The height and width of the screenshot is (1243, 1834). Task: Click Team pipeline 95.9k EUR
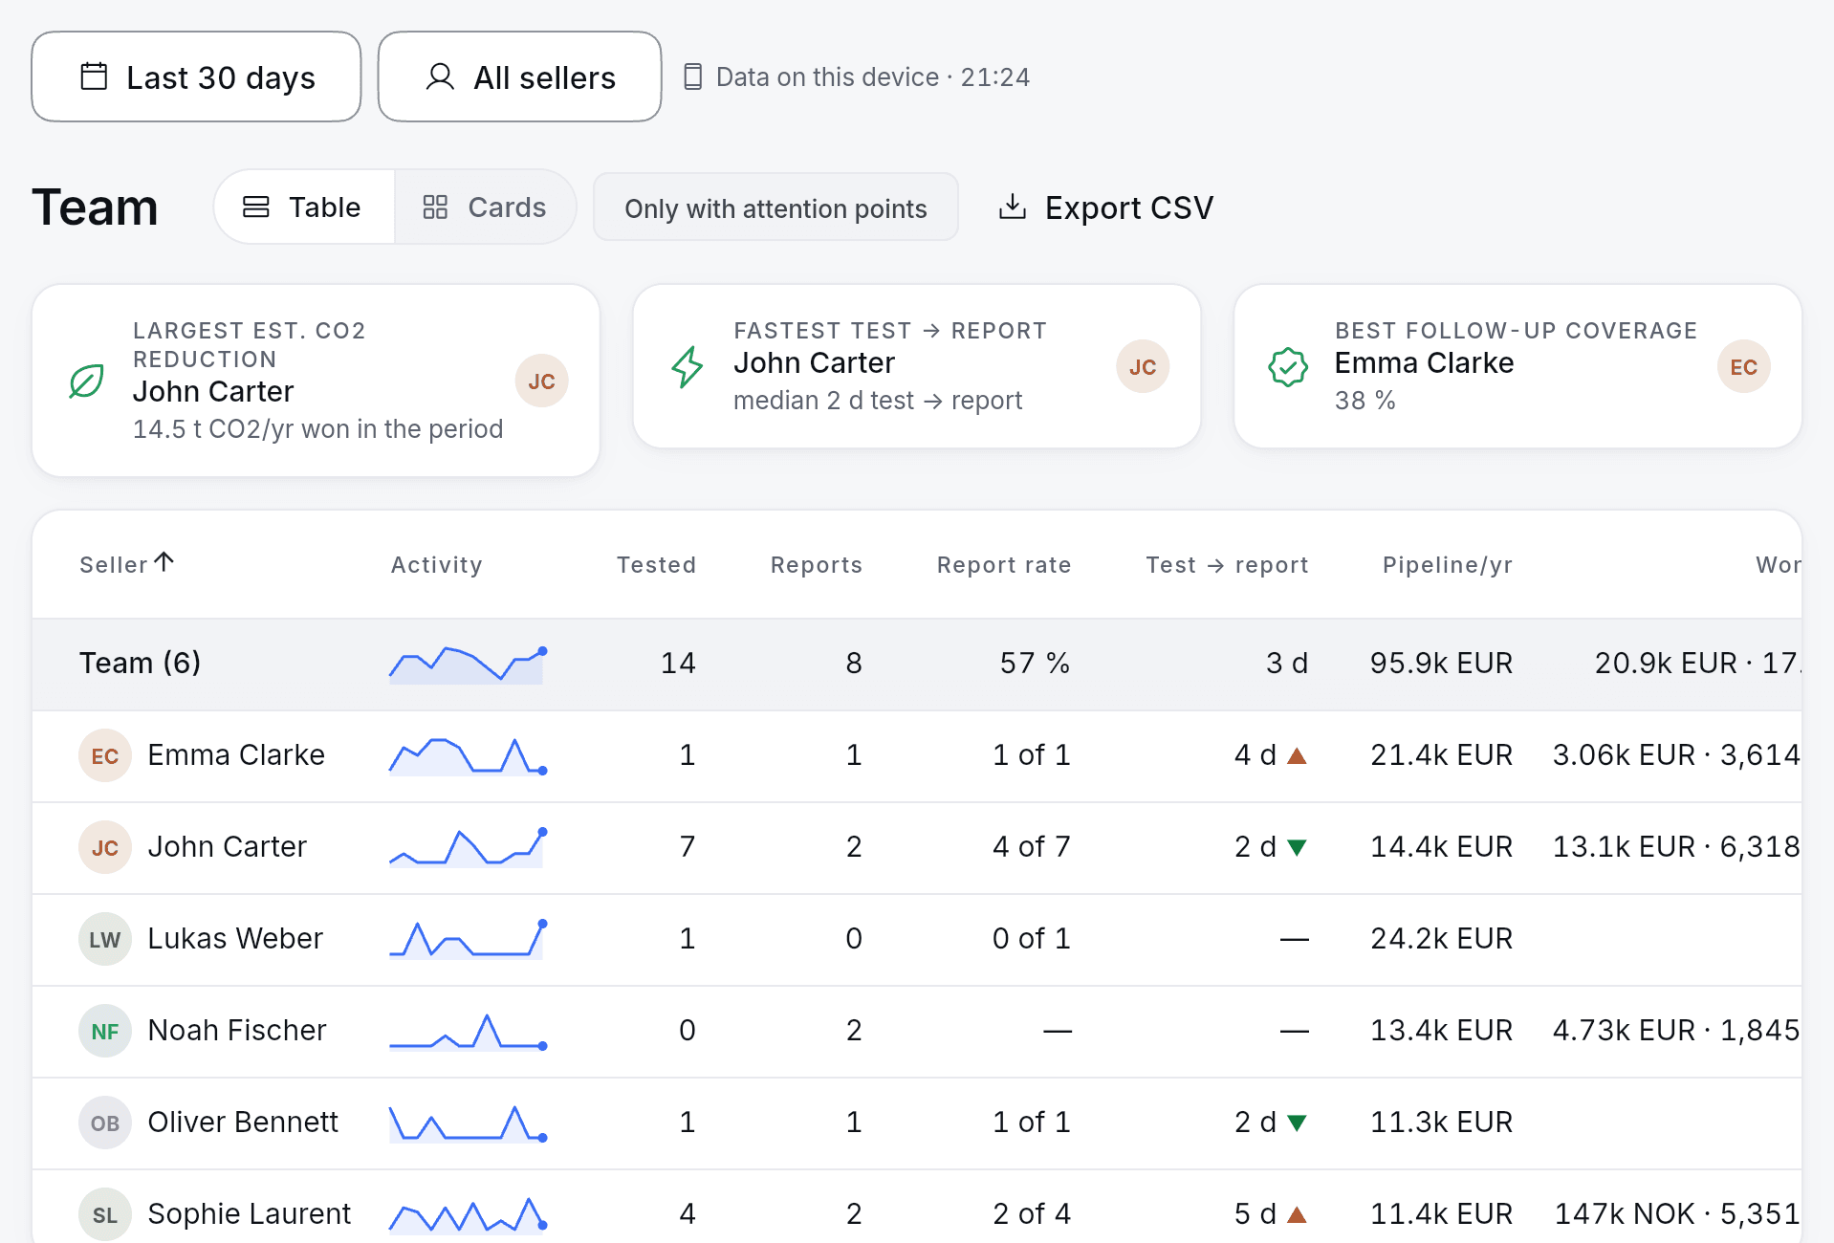[1441, 663]
